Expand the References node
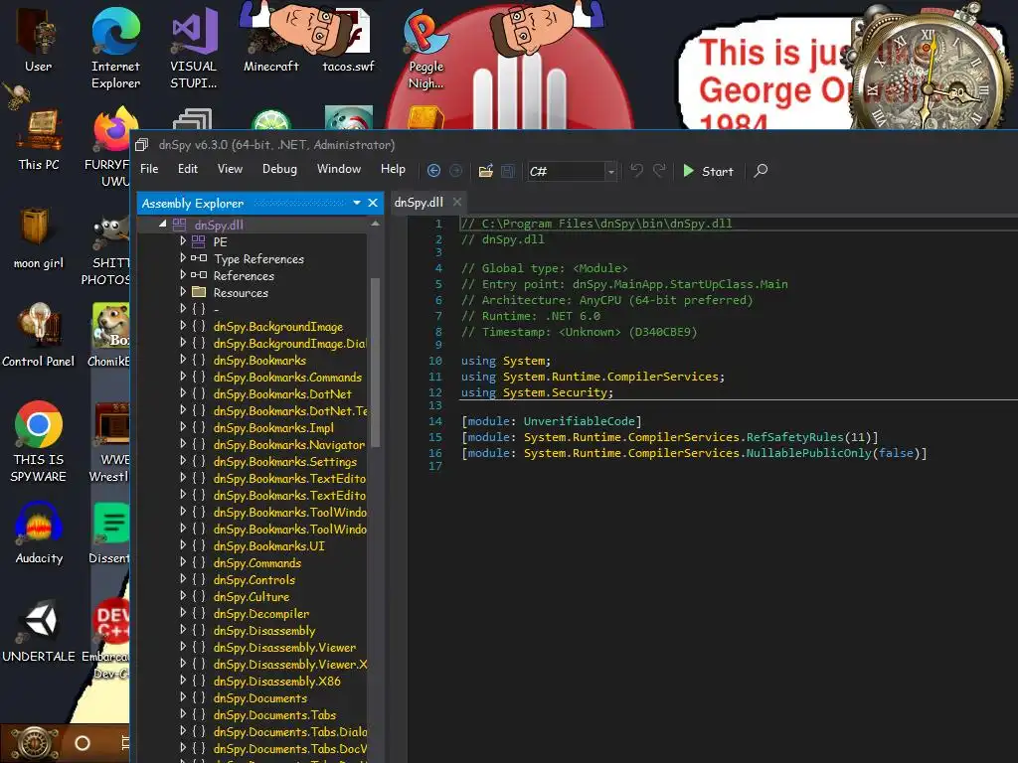Viewport: 1018px width, 763px height. pos(183,274)
